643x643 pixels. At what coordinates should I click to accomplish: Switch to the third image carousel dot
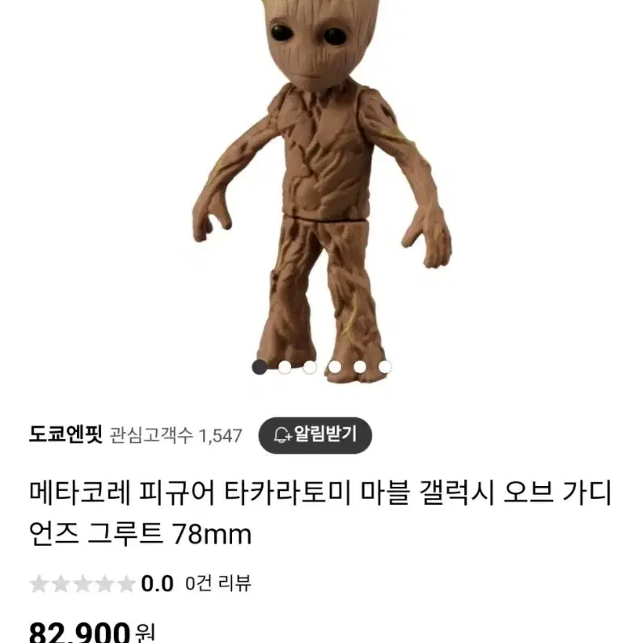click(x=310, y=367)
